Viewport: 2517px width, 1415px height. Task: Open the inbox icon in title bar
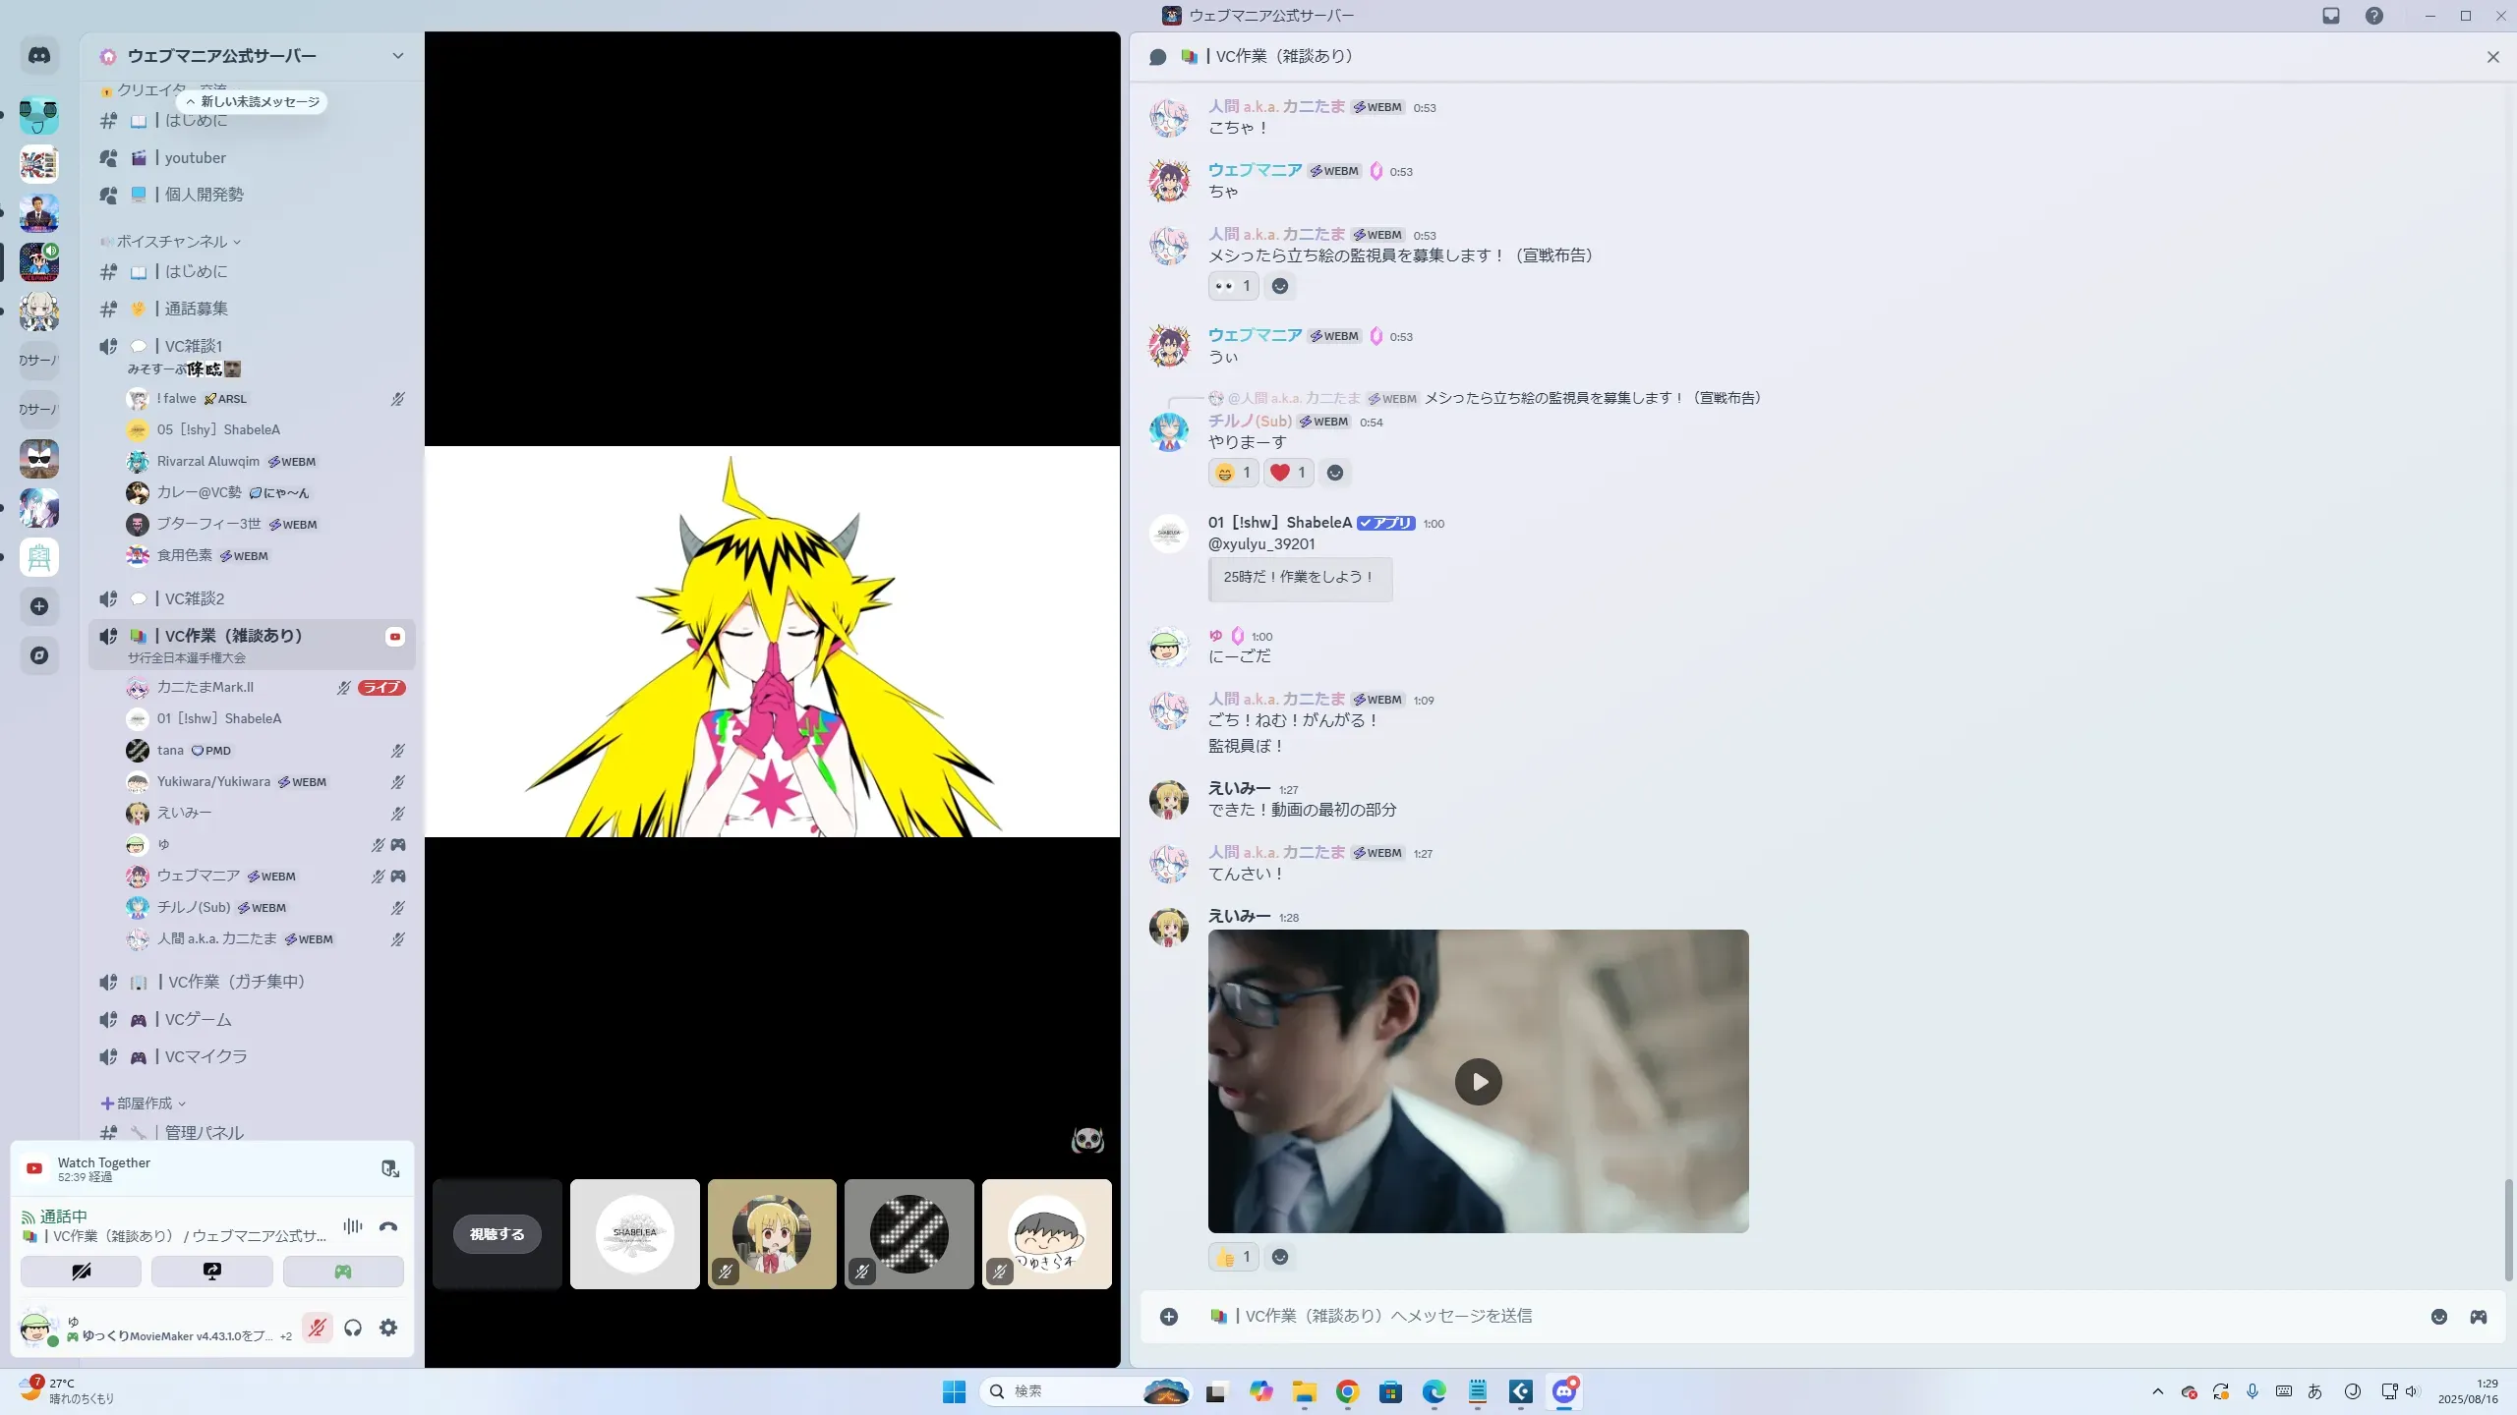pyautogui.click(x=2331, y=16)
